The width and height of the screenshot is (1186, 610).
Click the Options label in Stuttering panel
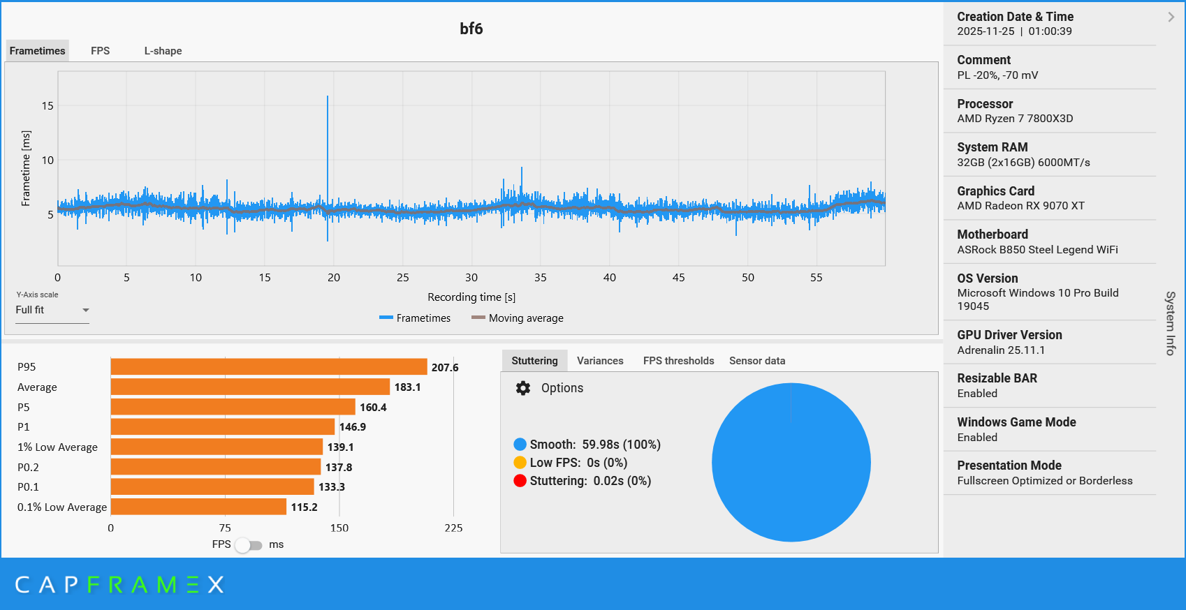(x=562, y=388)
